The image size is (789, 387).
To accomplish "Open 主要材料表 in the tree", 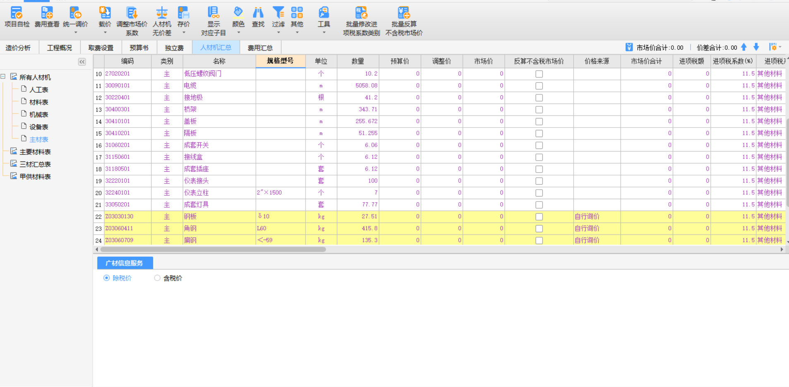I will (x=35, y=152).
